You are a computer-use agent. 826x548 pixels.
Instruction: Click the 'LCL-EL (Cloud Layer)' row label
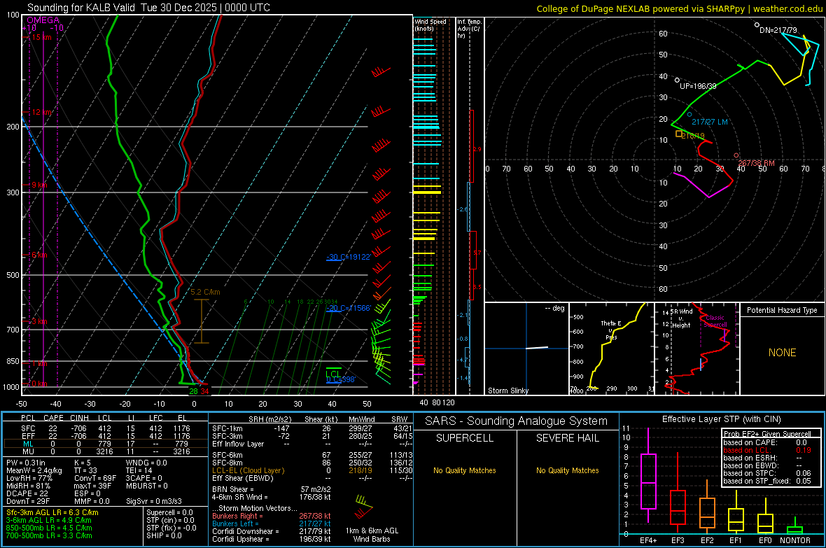coord(248,470)
